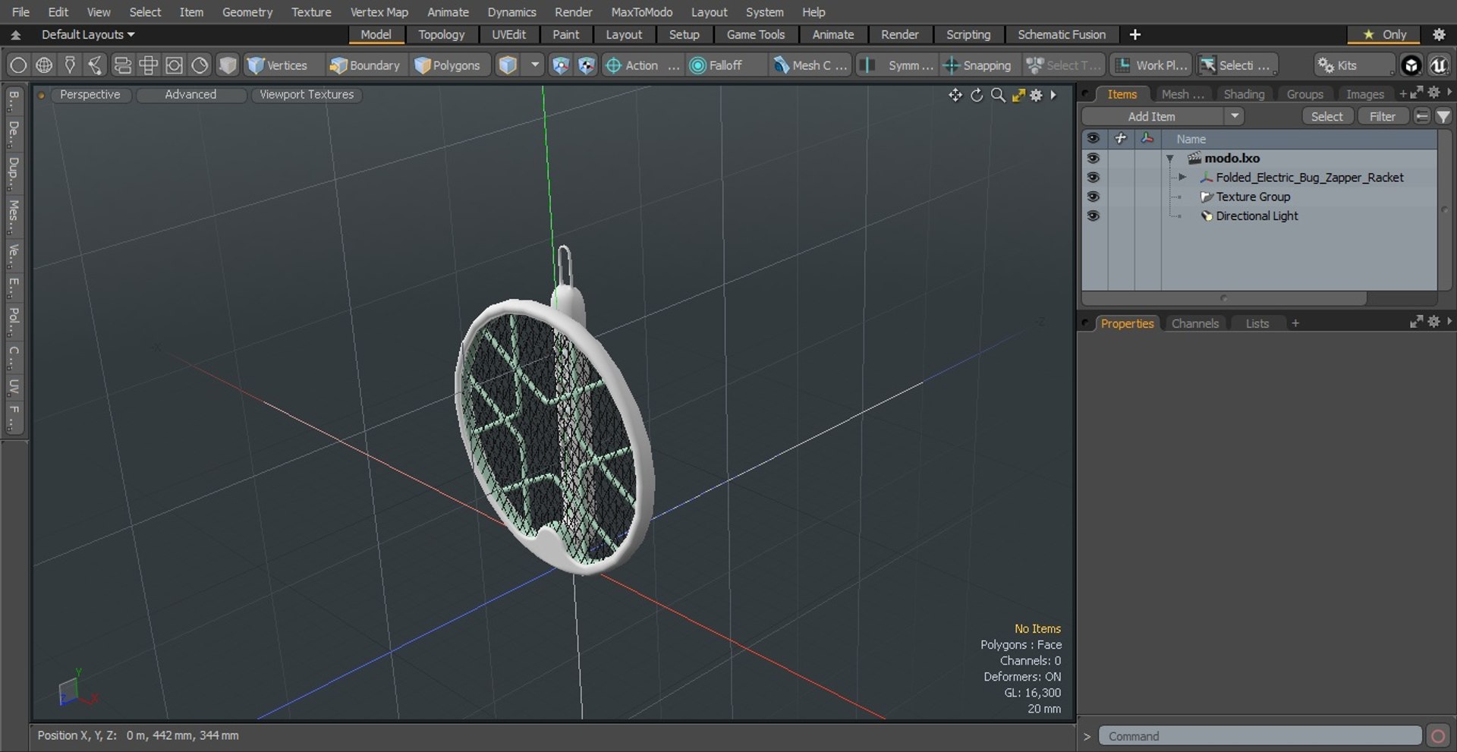Open the Geometry menu
The image size is (1457, 752).
click(x=247, y=12)
